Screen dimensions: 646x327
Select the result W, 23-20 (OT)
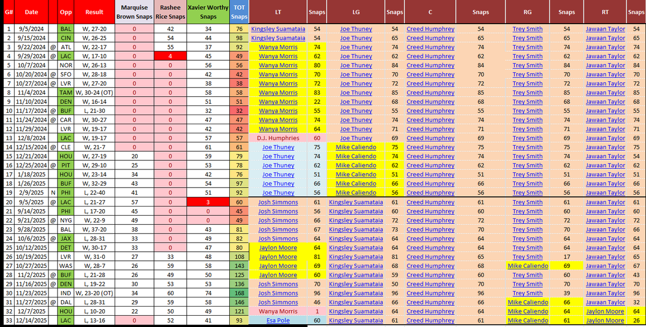click(x=95, y=293)
